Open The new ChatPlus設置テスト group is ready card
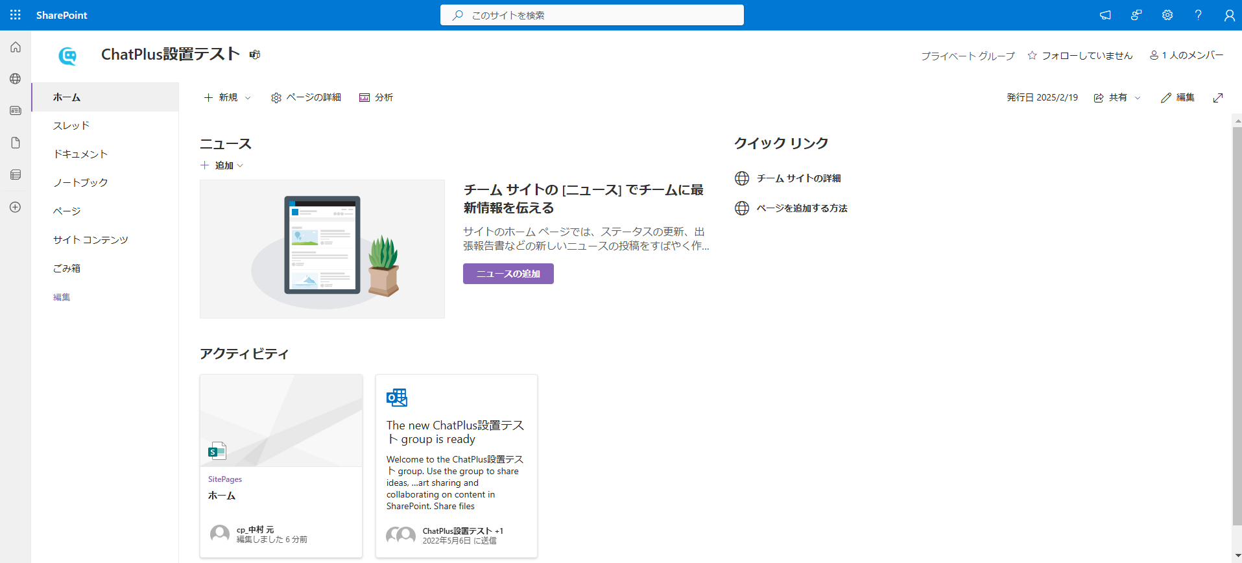The height and width of the screenshot is (563, 1242). pyautogui.click(x=457, y=466)
